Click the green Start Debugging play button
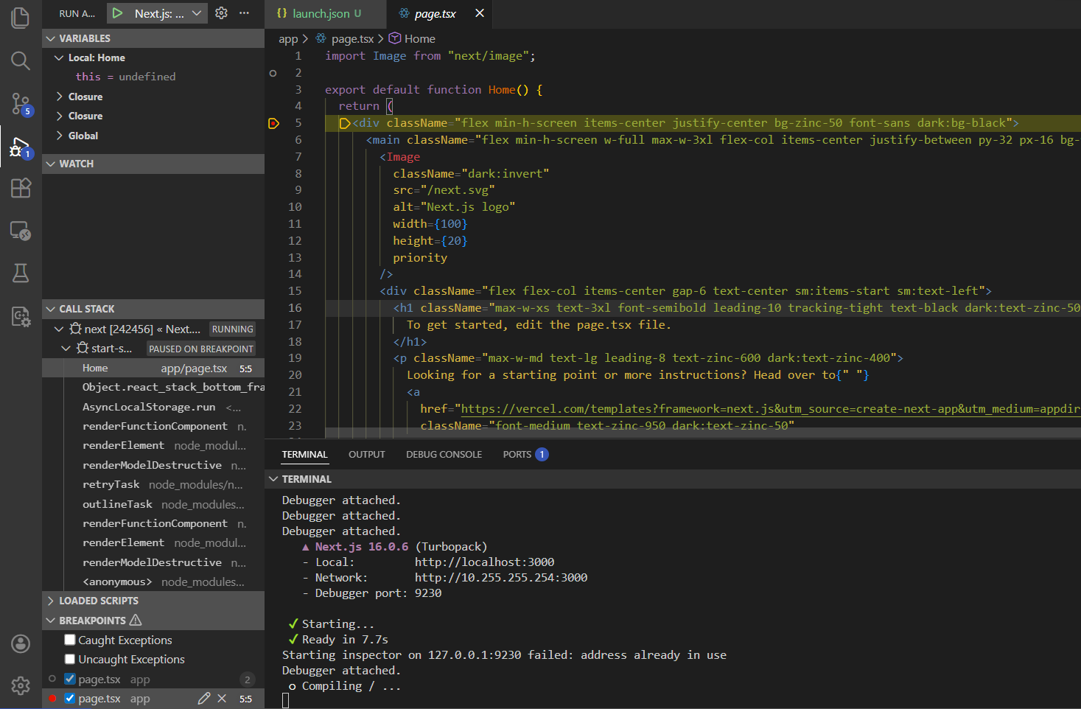The height and width of the screenshot is (709, 1081). pos(117,13)
